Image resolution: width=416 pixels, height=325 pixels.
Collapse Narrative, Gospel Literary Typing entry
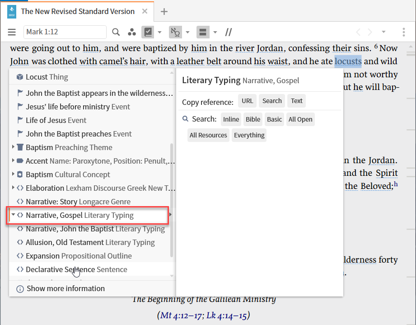pos(13,215)
